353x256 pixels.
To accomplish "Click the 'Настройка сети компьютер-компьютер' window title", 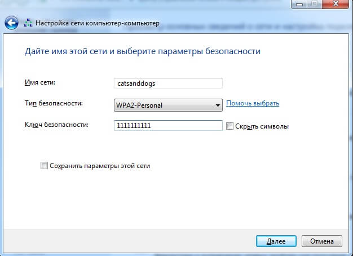I will click(x=98, y=24).
